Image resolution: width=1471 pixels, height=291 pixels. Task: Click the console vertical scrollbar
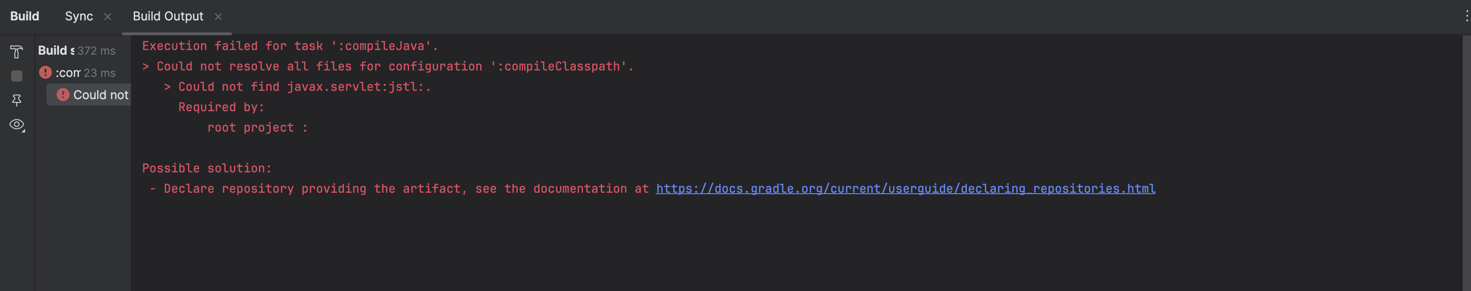coord(1466,163)
